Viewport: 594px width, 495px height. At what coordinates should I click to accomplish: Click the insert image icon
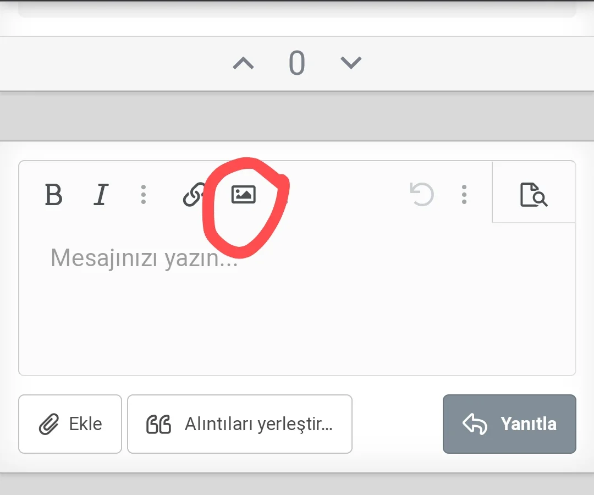click(243, 194)
